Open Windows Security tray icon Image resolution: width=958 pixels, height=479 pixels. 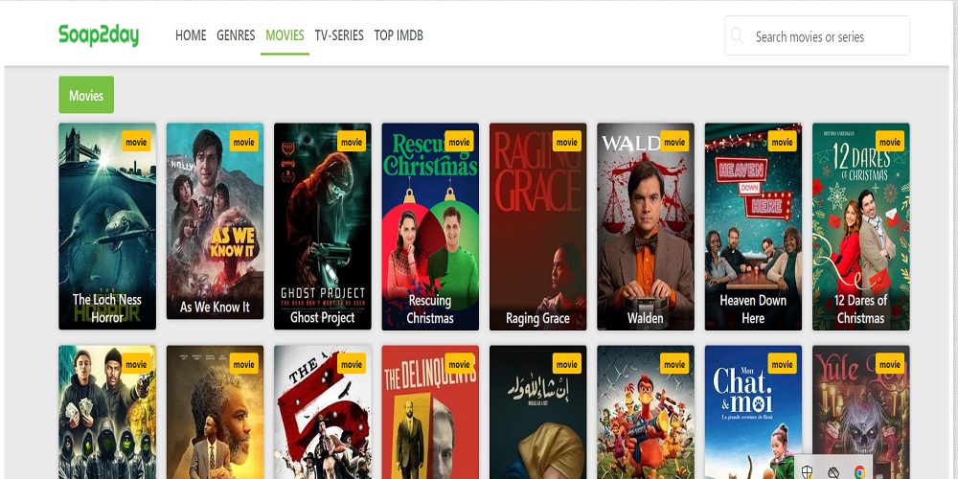808,471
